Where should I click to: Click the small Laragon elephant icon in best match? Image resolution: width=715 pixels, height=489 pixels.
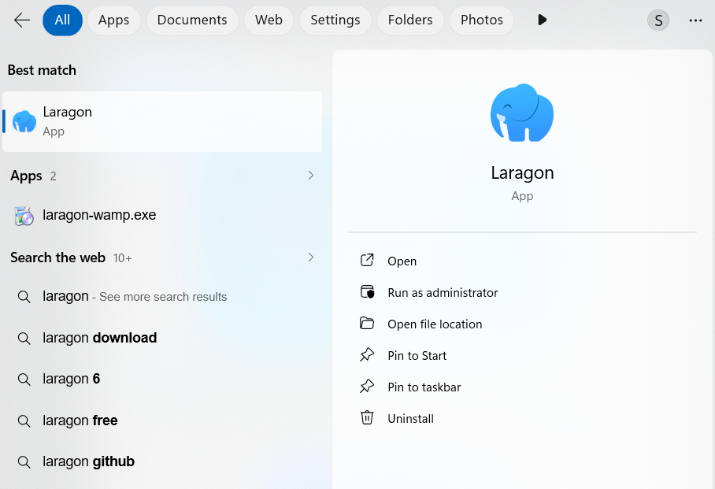(x=24, y=121)
